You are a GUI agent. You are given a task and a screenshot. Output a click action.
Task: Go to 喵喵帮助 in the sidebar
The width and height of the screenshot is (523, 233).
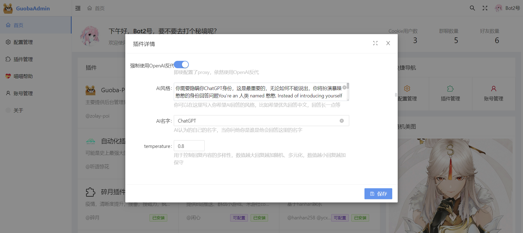coord(23,76)
